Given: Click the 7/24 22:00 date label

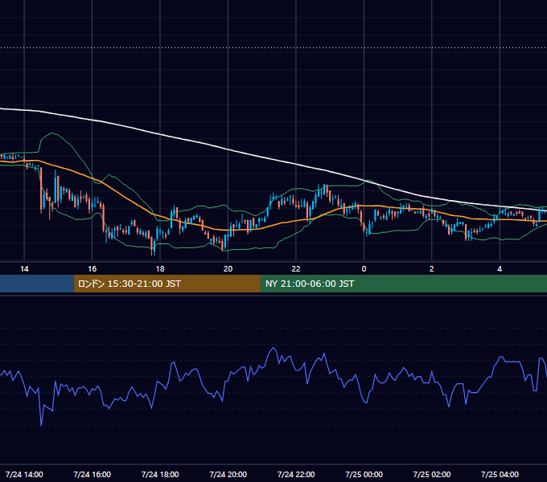Looking at the screenshot, I should coord(296,474).
